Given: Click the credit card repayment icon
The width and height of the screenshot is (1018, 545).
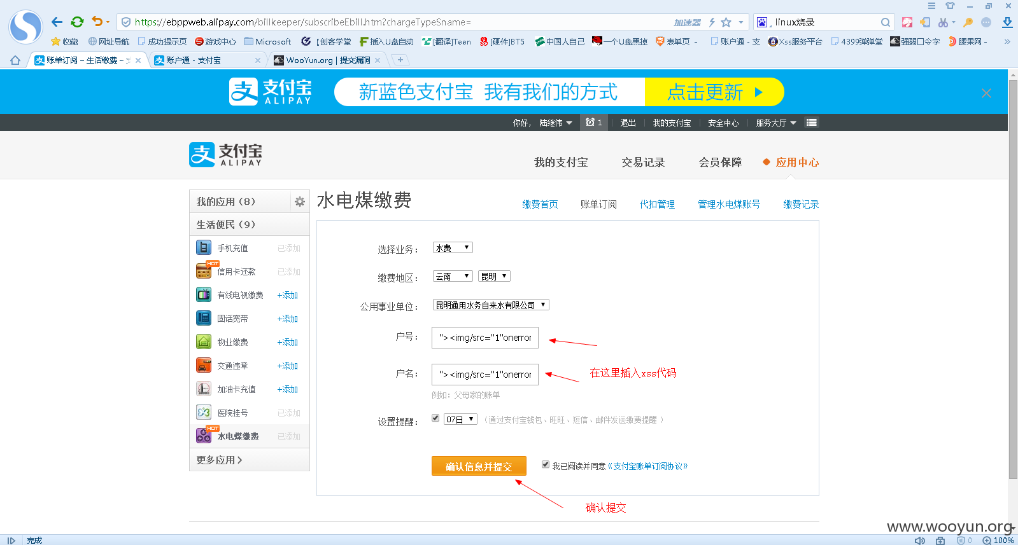Looking at the screenshot, I should click(204, 271).
